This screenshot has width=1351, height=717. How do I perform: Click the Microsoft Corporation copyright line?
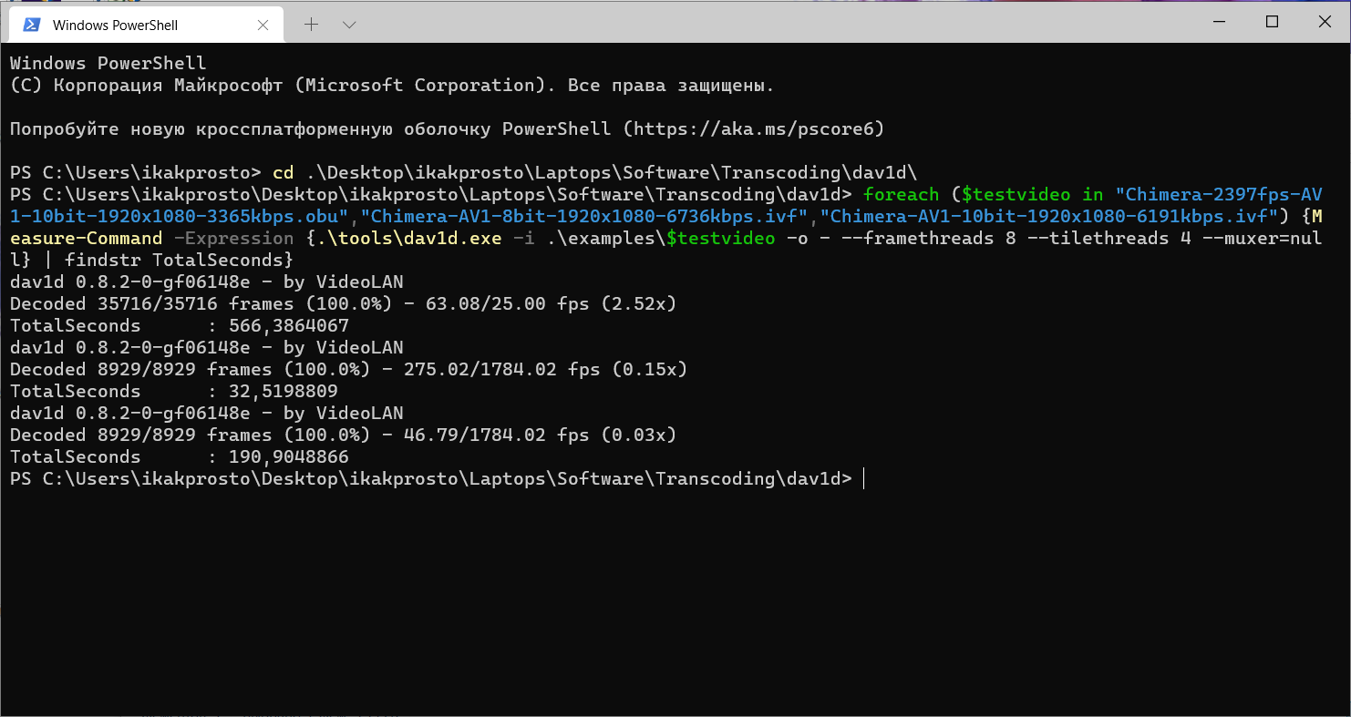coord(392,85)
